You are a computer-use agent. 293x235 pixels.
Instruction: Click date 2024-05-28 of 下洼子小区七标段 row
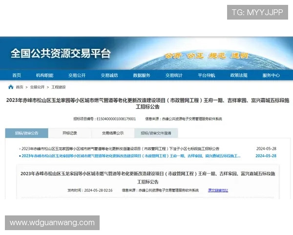(266, 149)
